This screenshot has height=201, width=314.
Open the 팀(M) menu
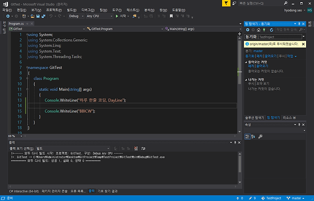click(x=103, y=10)
